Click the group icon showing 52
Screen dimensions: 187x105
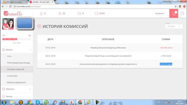pos(60,13)
